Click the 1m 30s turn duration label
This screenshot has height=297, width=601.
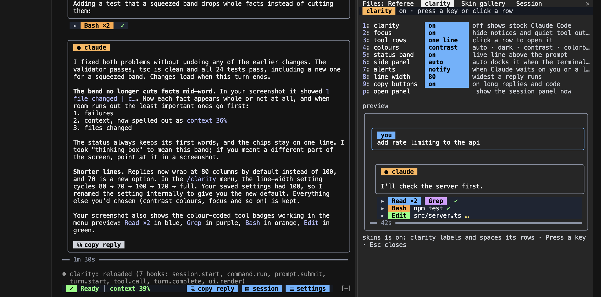[84, 259]
